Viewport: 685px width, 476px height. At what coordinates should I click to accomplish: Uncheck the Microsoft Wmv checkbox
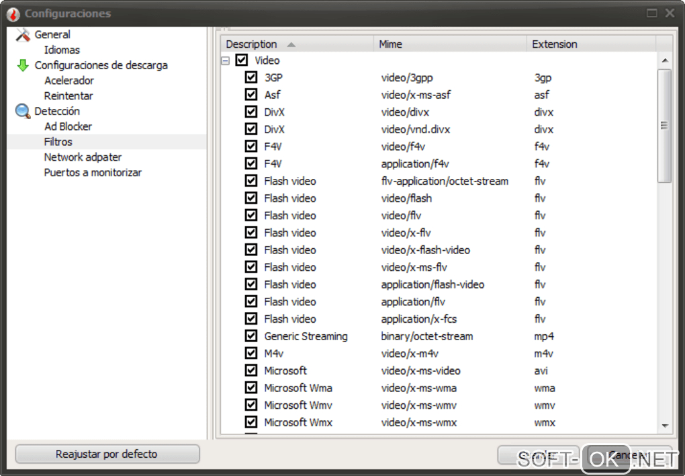coord(250,405)
